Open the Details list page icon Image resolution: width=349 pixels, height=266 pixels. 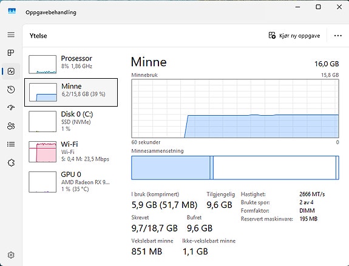(11, 144)
